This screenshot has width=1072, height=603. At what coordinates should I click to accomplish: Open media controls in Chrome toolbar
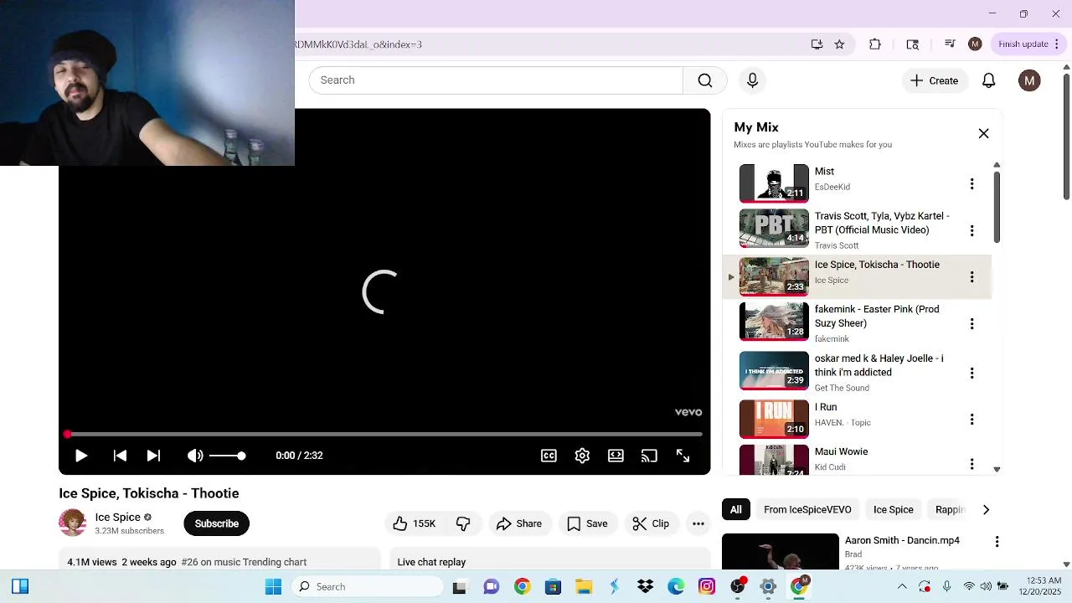click(950, 44)
